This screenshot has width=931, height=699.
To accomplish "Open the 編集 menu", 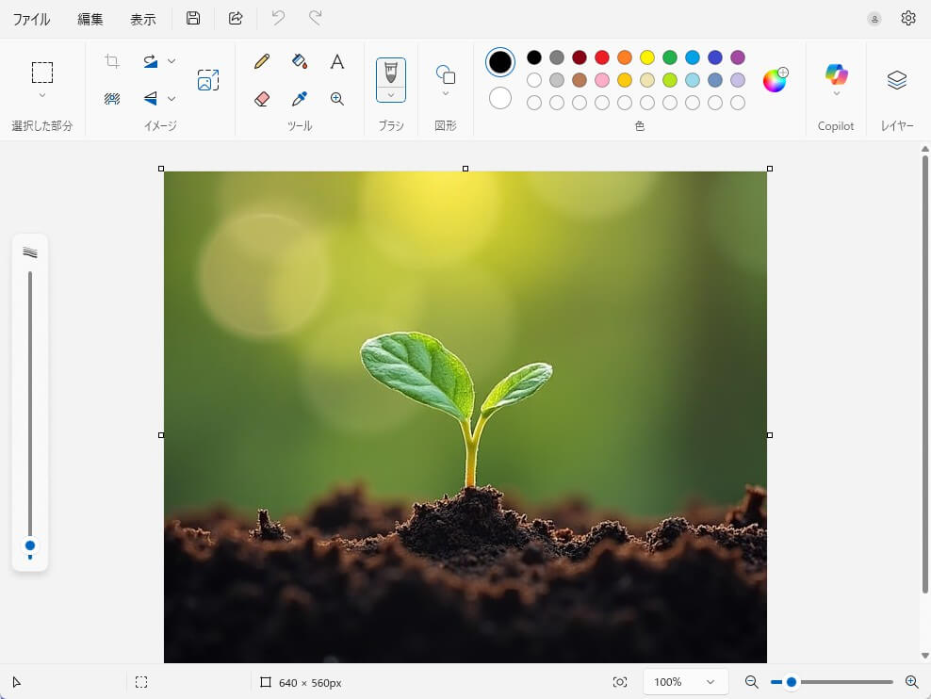I will 90,19.
